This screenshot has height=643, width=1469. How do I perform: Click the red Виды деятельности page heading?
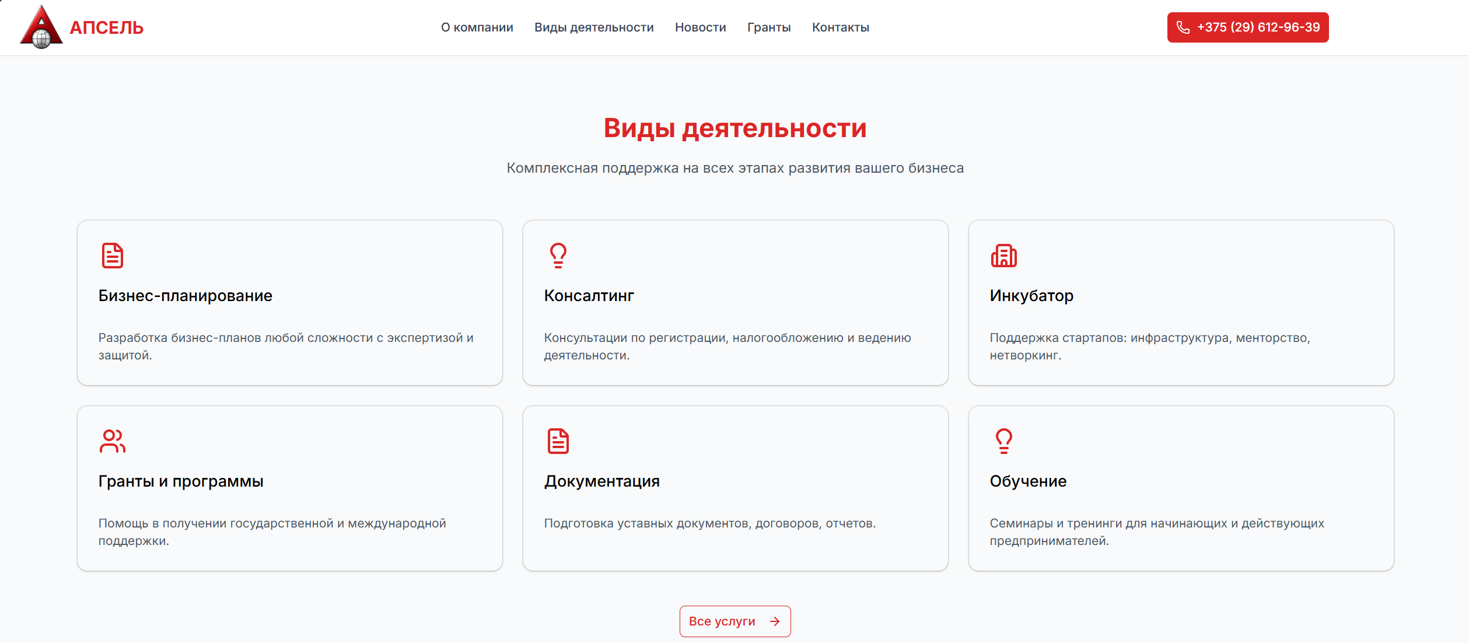tap(735, 128)
